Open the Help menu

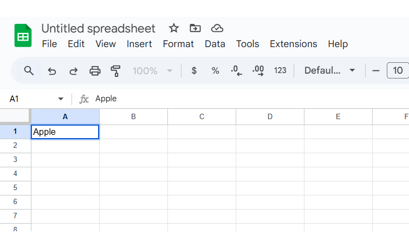[338, 44]
